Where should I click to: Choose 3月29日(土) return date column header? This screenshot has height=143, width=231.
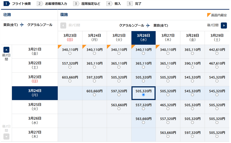(x=217, y=38)
